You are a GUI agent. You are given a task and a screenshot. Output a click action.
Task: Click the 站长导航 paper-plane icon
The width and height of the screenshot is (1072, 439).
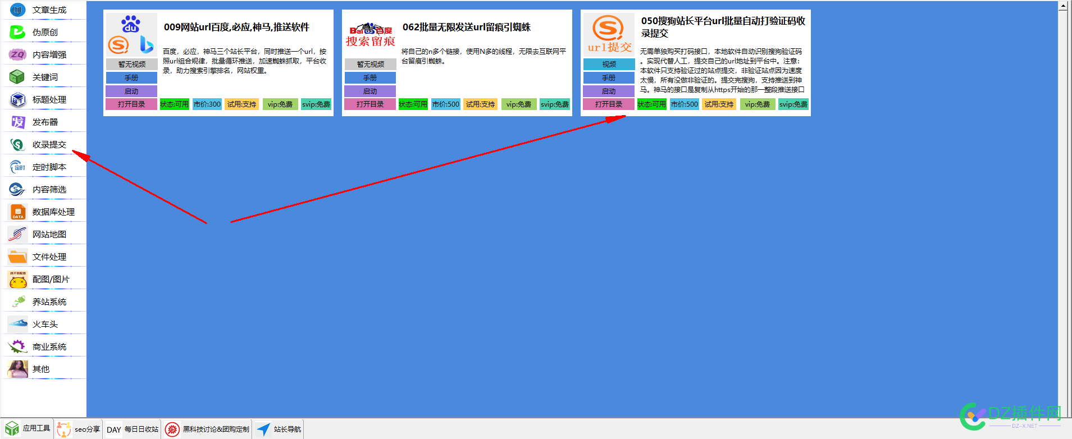(x=263, y=429)
